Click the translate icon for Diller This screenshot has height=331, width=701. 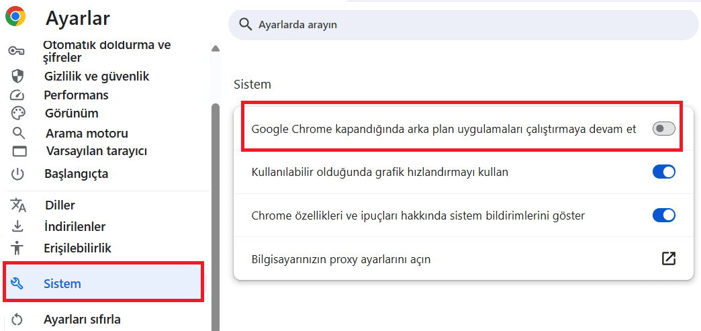point(18,205)
